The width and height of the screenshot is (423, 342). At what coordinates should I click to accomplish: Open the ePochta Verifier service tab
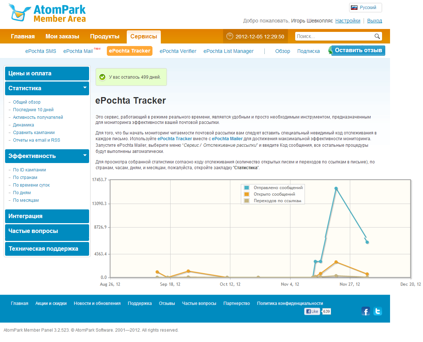pyautogui.click(x=178, y=51)
